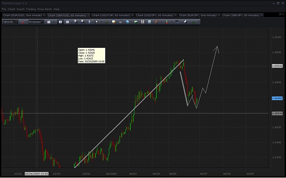This screenshot has height=178, width=286.
Task: Toggle the second chart mode button
Action: [x=67, y=22]
